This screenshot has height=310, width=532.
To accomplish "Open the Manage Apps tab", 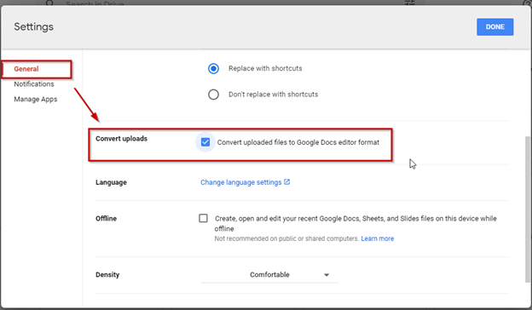I will click(36, 100).
